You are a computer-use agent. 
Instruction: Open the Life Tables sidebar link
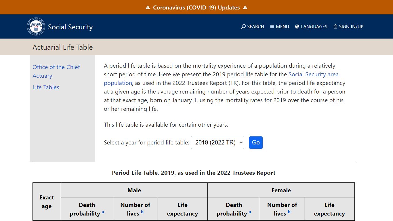click(x=46, y=87)
